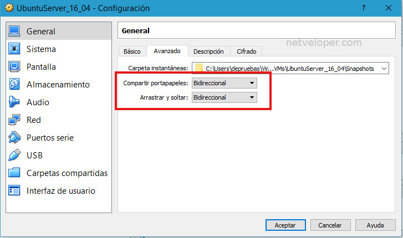Switch to the Avanzado tab
Screen dimensions: 403x238
(x=167, y=51)
